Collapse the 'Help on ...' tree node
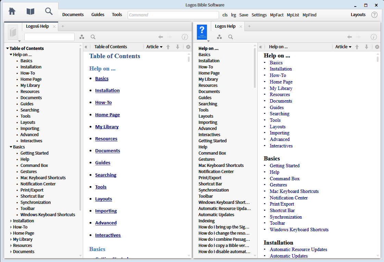The image size is (384, 262). [11, 55]
